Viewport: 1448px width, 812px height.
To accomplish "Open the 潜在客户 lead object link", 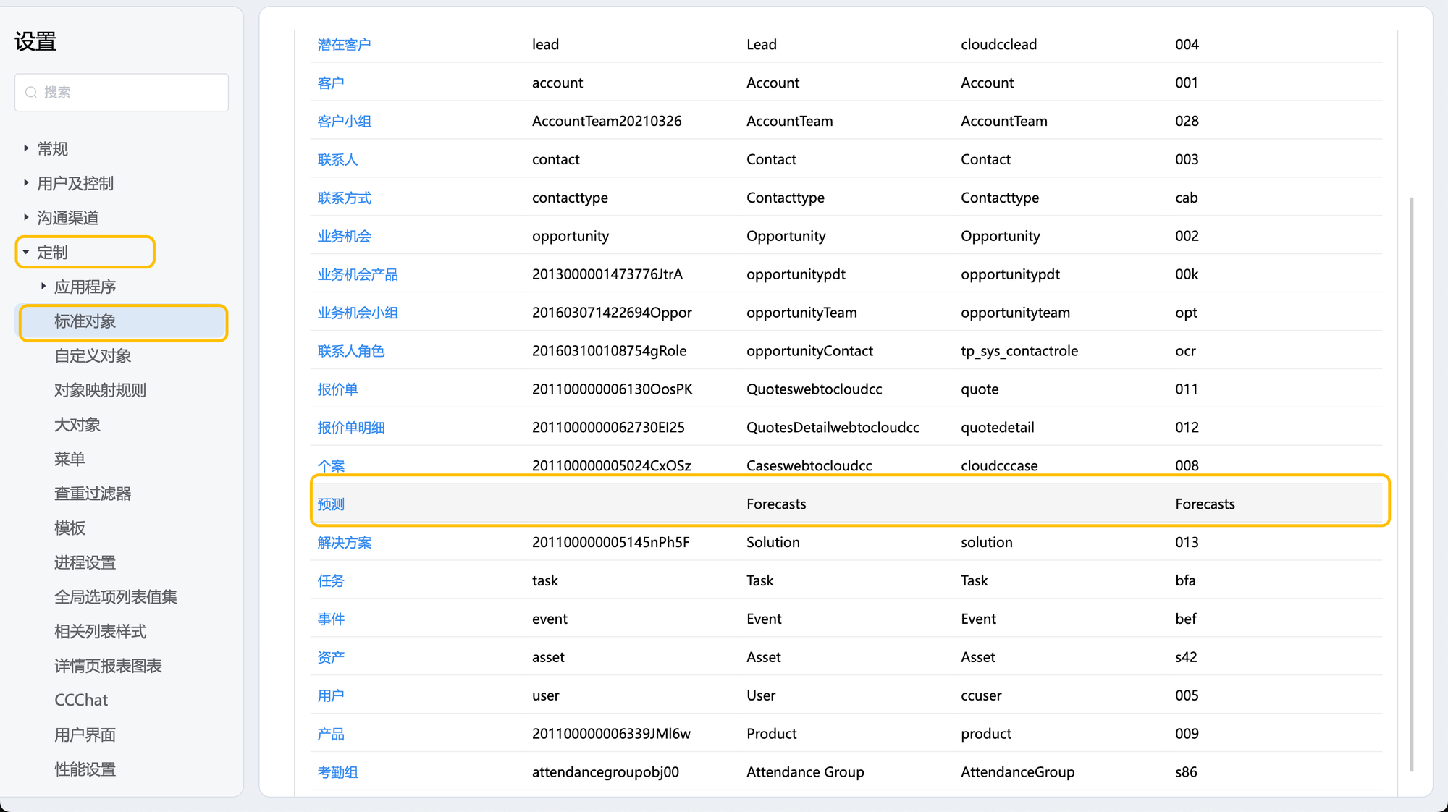I will point(344,45).
